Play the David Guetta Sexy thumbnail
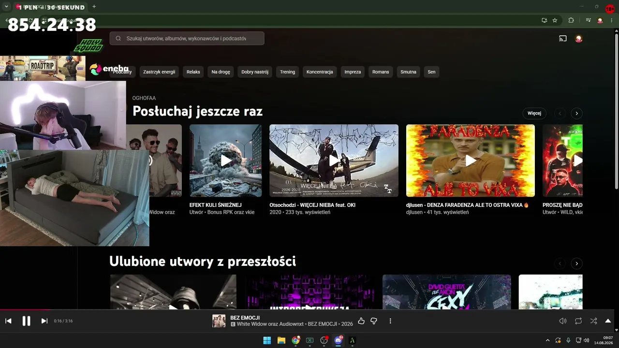Image resolution: width=619 pixels, height=348 pixels. click(x=446, y=291)
